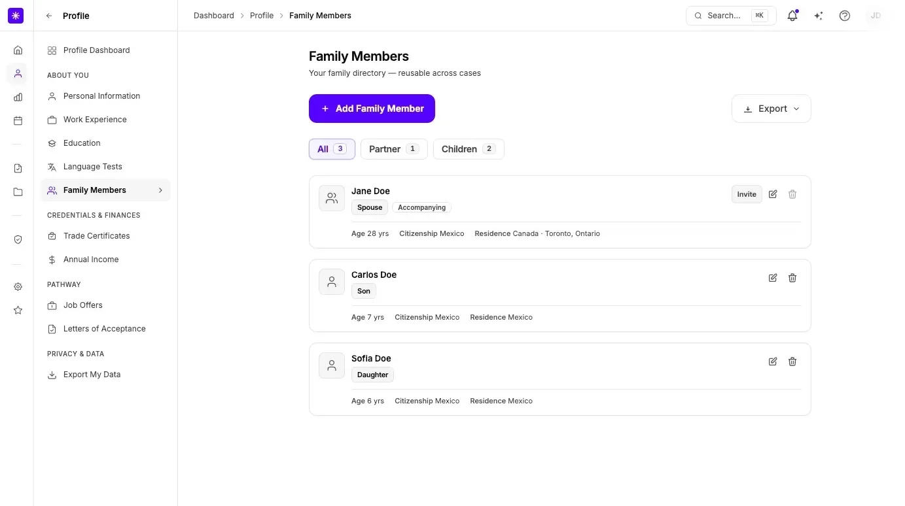905x506 pixels.
Task: Go to Work Experience section
Action: click(x=105, y=120)
